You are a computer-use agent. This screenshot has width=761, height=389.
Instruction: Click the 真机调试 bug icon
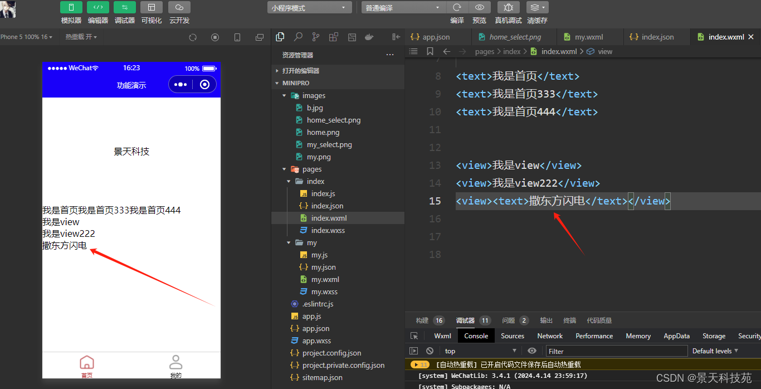(x=508, y=7)
